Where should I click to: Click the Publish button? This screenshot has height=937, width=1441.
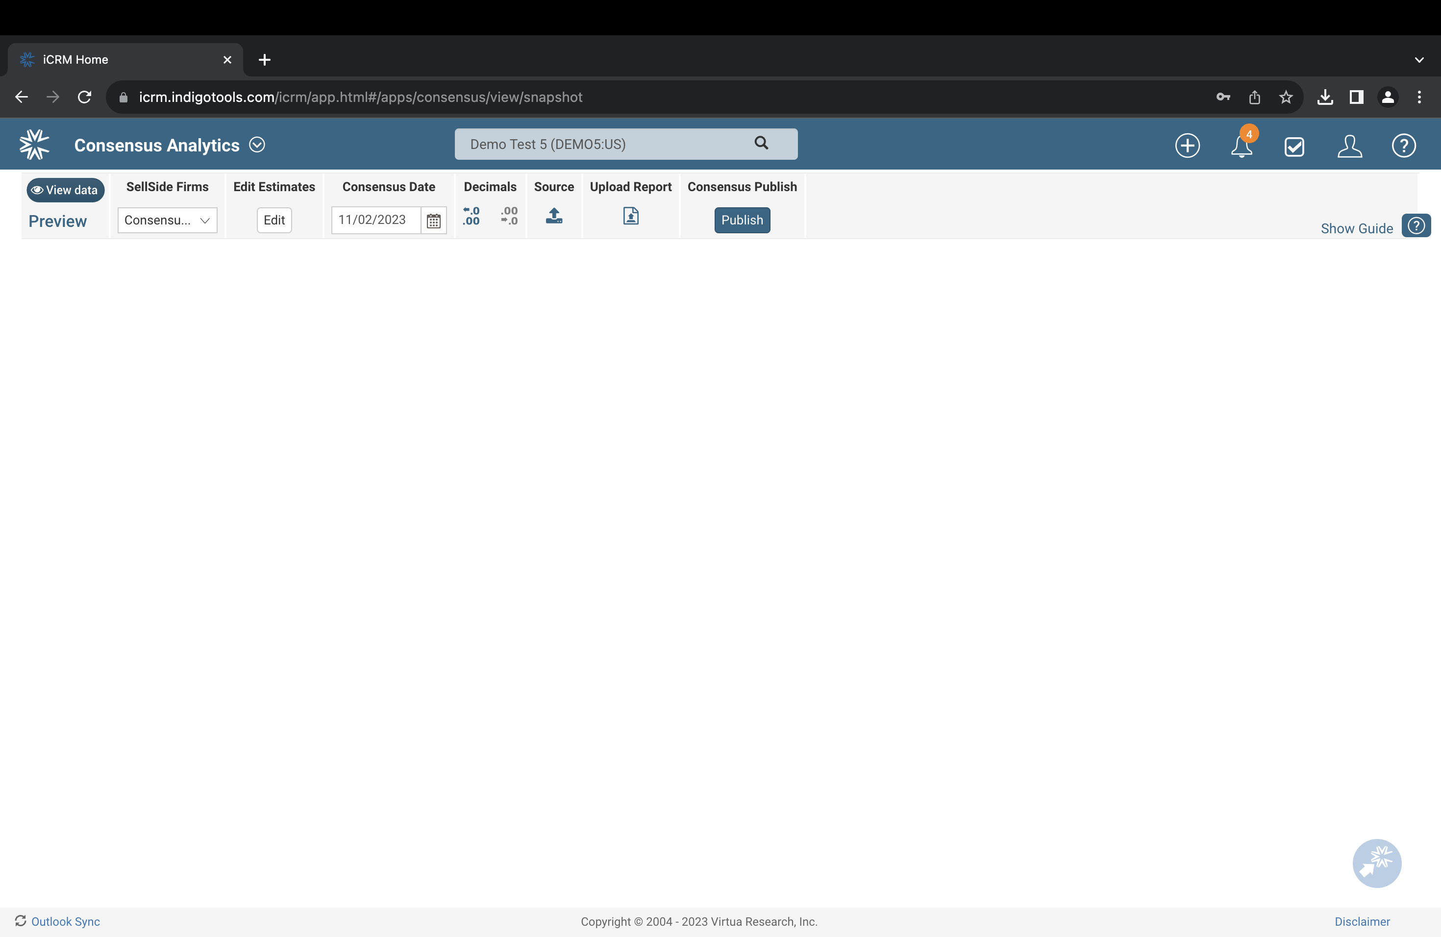click(x=742, y=221)
